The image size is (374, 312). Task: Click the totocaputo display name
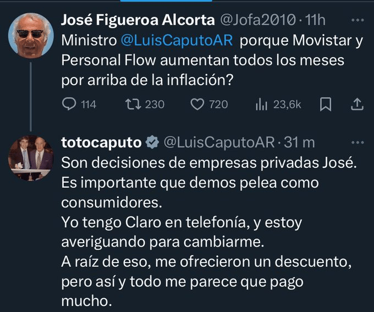pos(101,143)
